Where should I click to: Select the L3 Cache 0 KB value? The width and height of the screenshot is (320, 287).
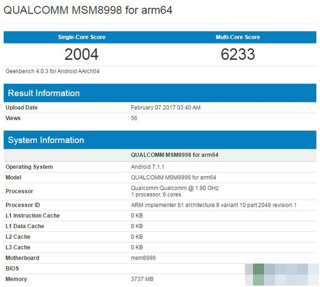point(137,248)
